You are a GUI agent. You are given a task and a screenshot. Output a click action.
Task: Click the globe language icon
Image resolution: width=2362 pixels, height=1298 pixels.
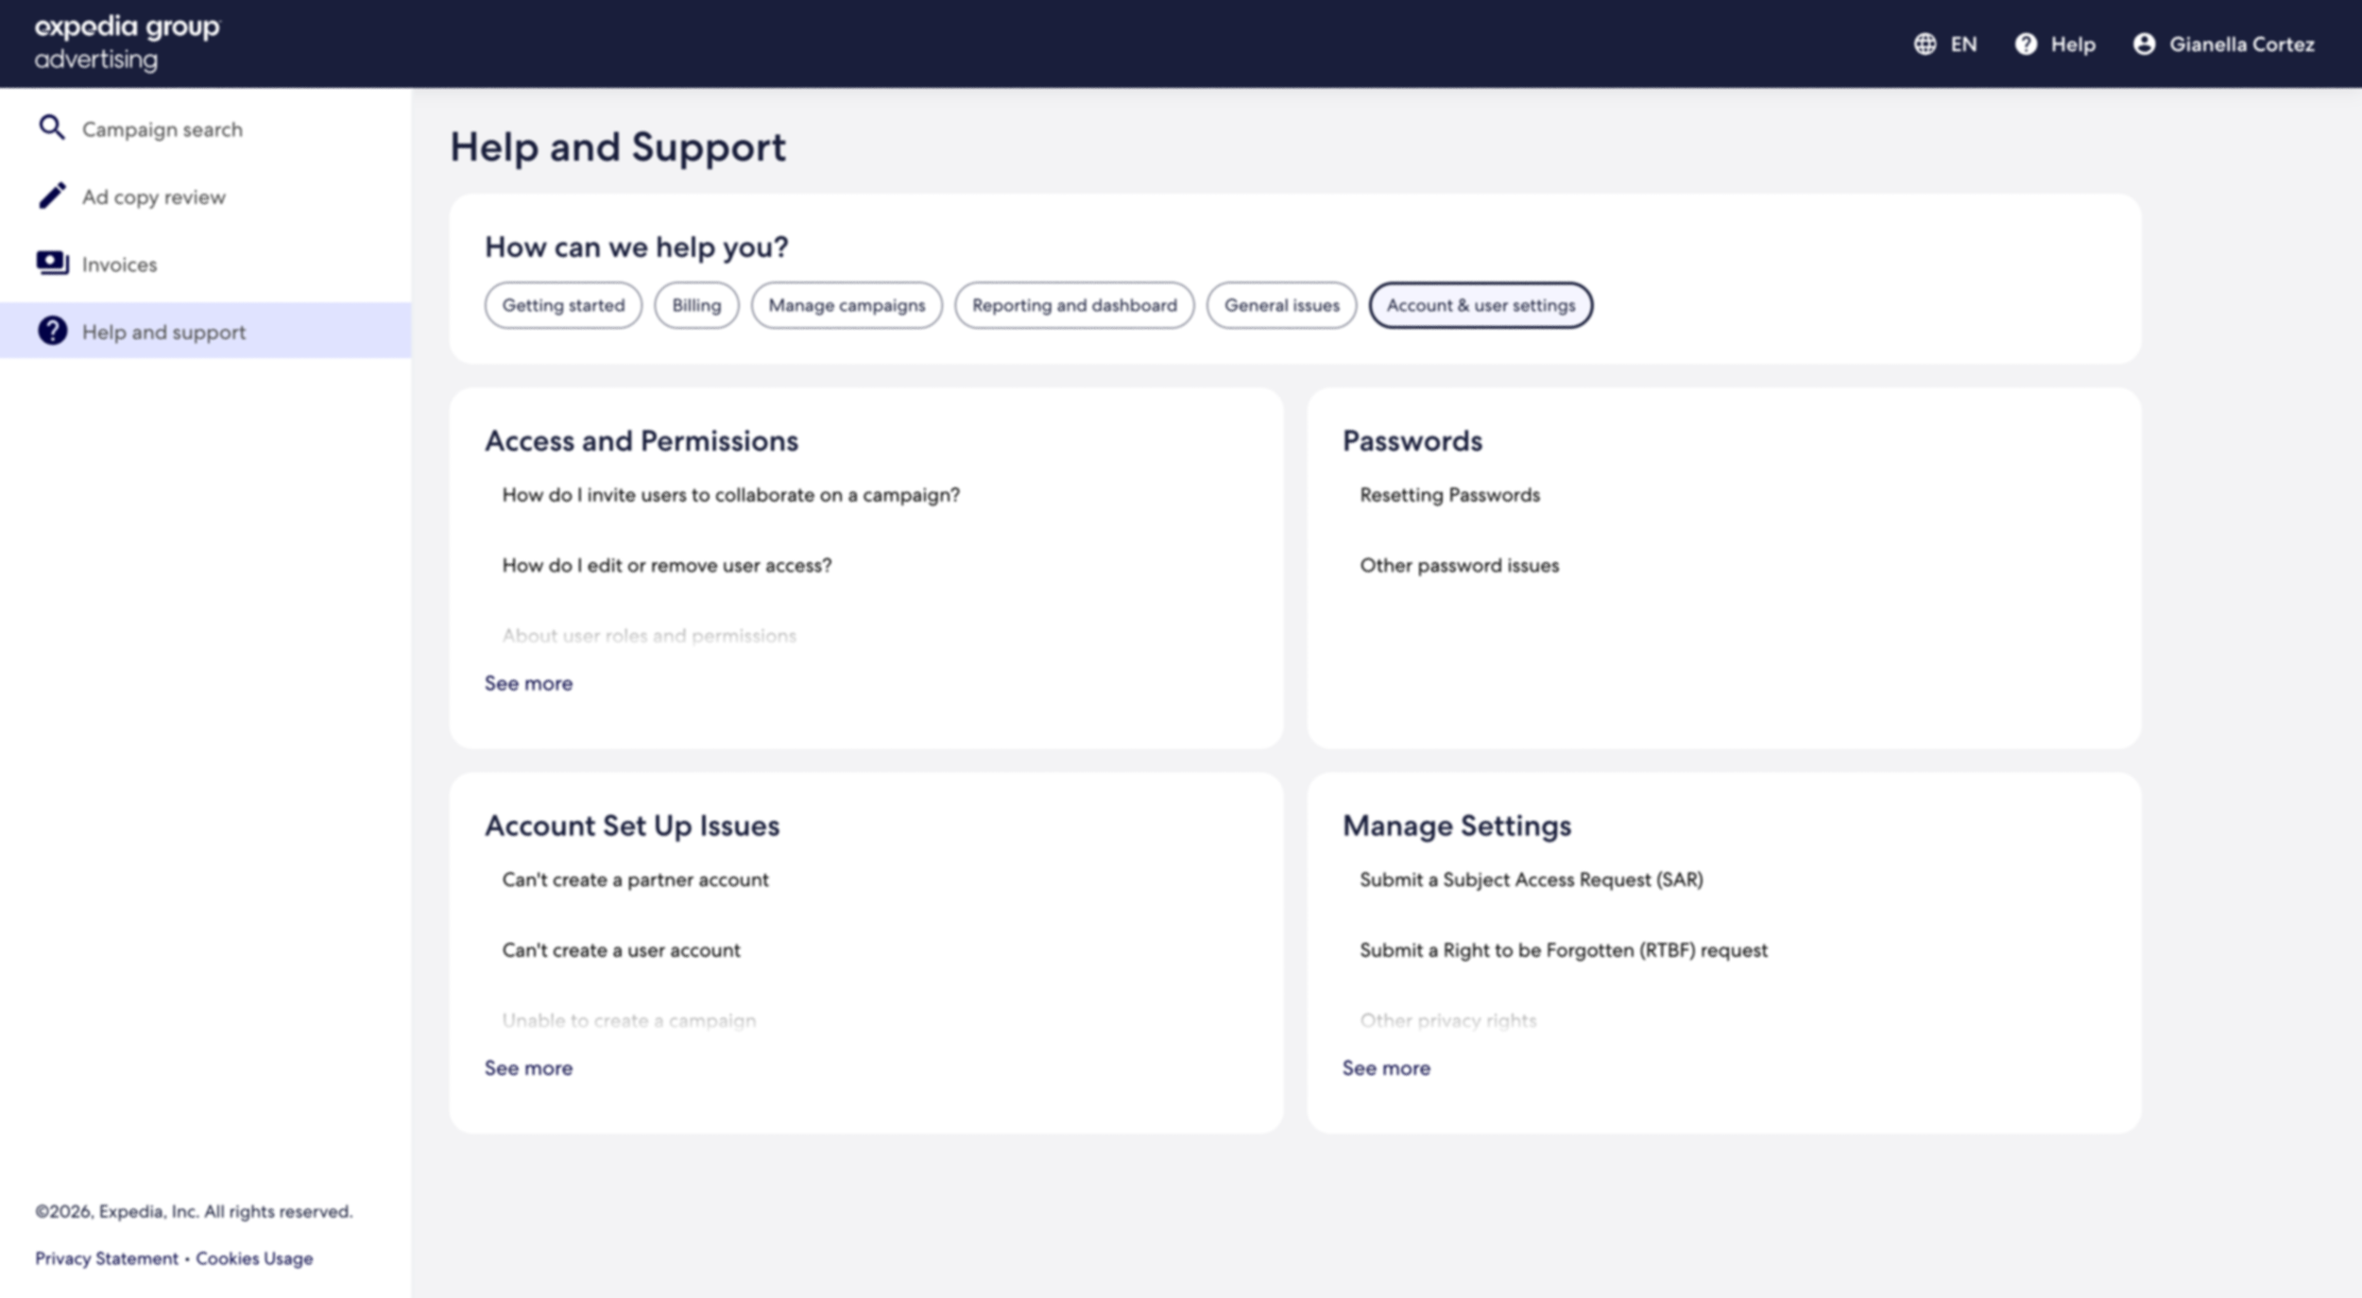tap(1925, 44)
